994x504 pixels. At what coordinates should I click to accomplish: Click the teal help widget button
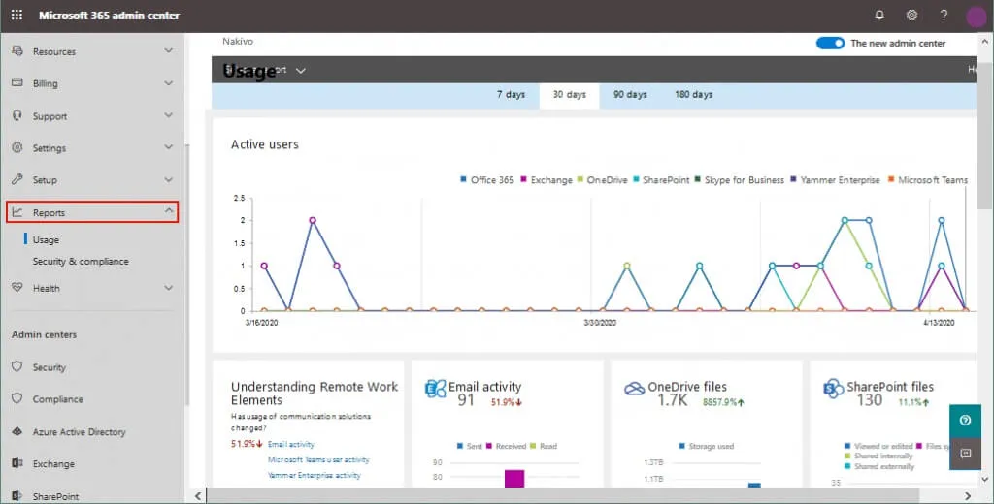pos(965,420)
